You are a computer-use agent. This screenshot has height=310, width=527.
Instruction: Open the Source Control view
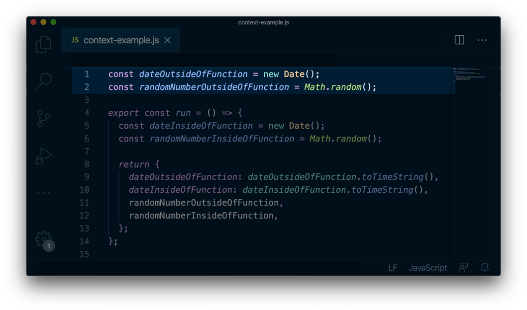(43, 118)
